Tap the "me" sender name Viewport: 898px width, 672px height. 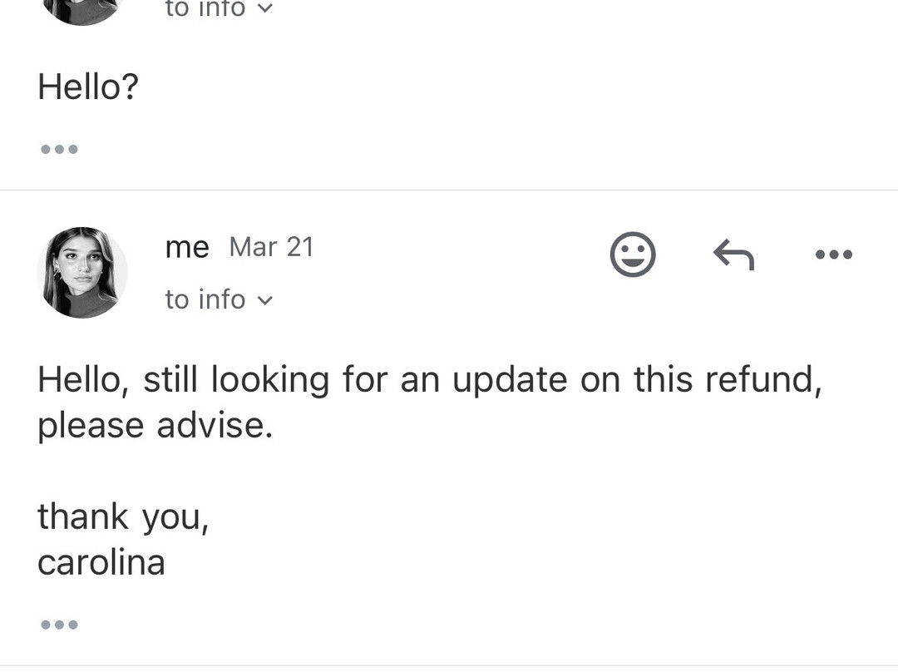pyautogui.click(x=187, y=247)
